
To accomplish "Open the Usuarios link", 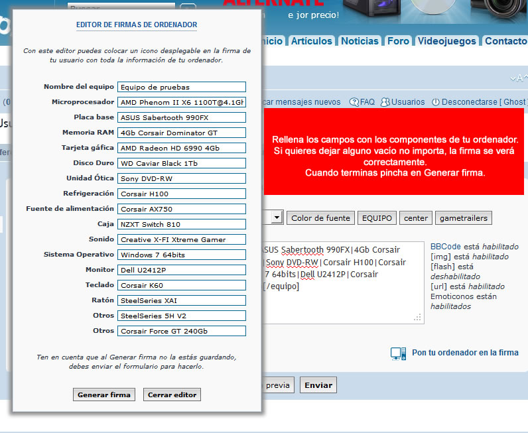I will [x=408, y=102].
